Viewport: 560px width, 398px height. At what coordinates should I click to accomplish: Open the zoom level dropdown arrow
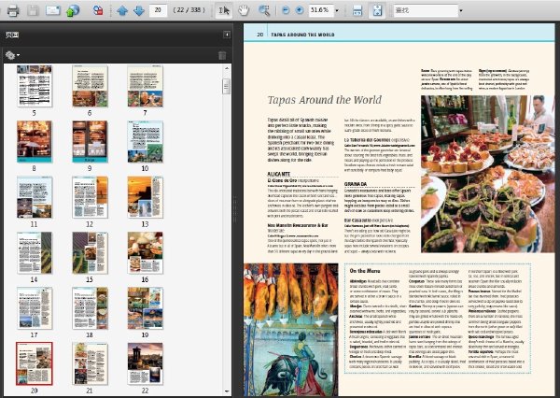pos(337,10)
